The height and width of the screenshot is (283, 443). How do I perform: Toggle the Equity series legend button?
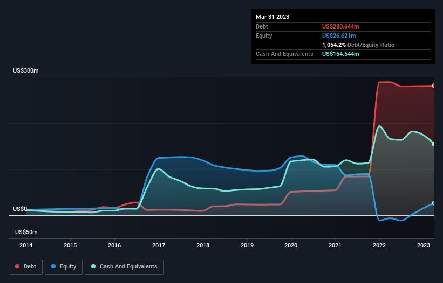pos(64,267)
